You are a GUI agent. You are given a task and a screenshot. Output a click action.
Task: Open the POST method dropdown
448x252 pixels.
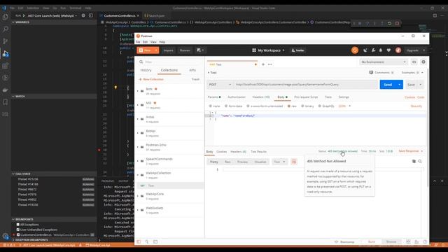pos(220,85)
